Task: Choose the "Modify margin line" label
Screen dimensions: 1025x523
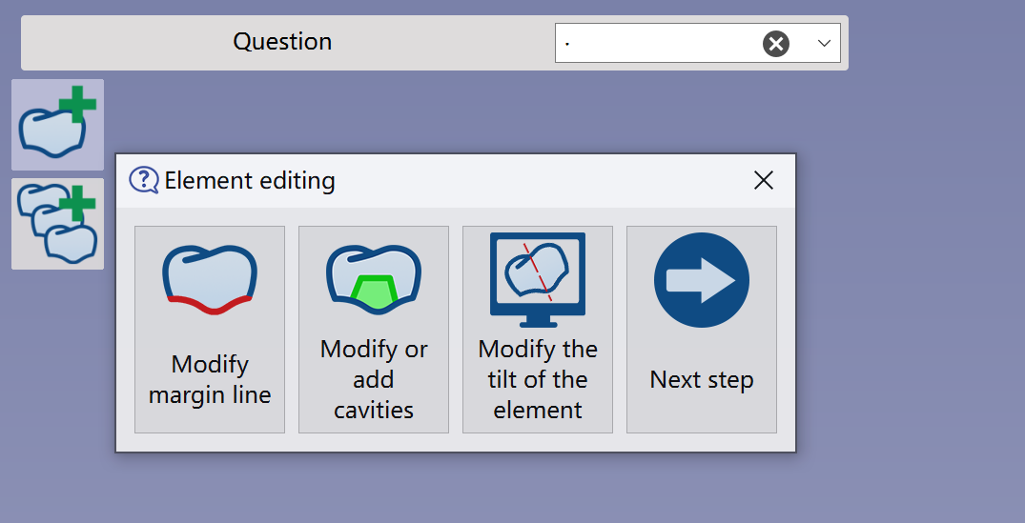Action: pyautogui.click(x=210, y=379)
